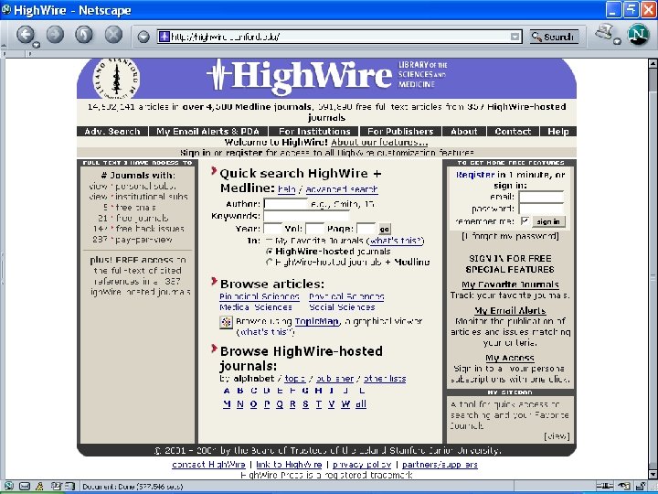
Task: Click the scrollbar up arrow
Action: 653,63
